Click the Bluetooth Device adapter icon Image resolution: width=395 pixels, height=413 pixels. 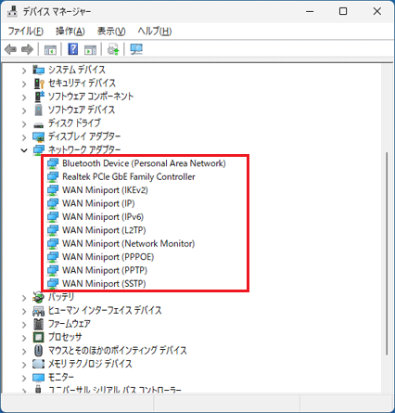[x=53, y=163]
